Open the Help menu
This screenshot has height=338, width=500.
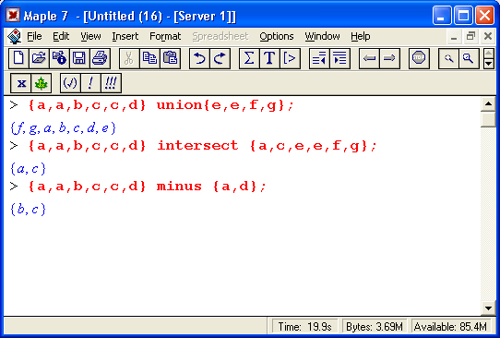361,36
